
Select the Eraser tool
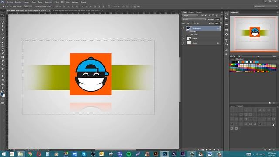(x=3, y=53)
